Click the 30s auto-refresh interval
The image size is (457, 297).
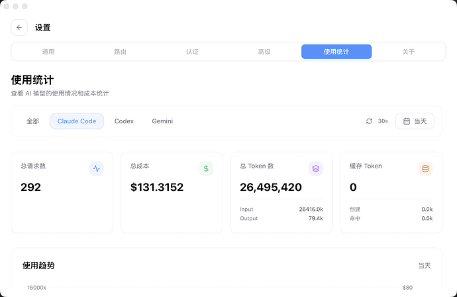tap(383, 121)
